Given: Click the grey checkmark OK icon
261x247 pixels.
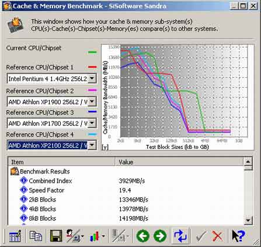Looking at the screenshot, I should [201, 236].
